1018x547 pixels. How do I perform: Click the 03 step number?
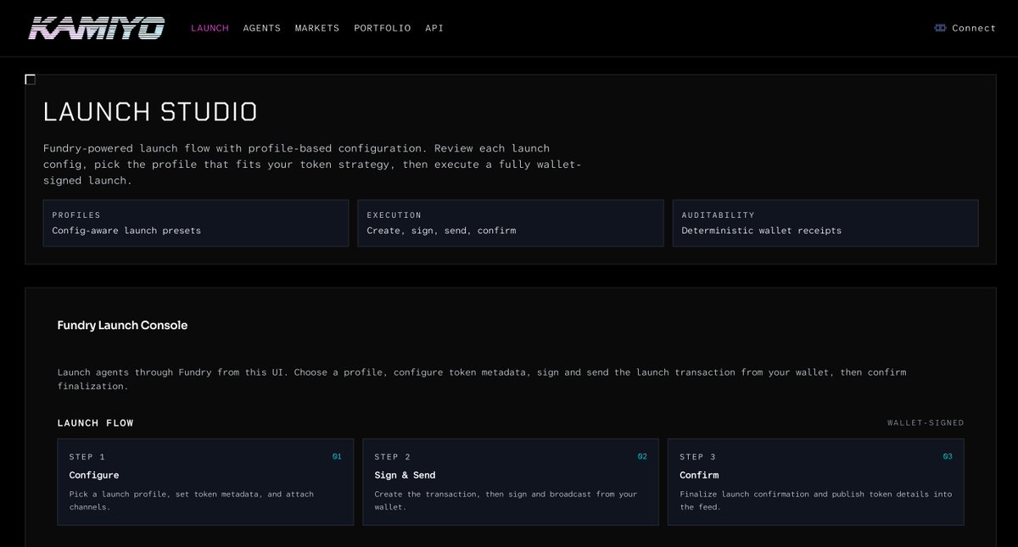click(x=948, y=456)
